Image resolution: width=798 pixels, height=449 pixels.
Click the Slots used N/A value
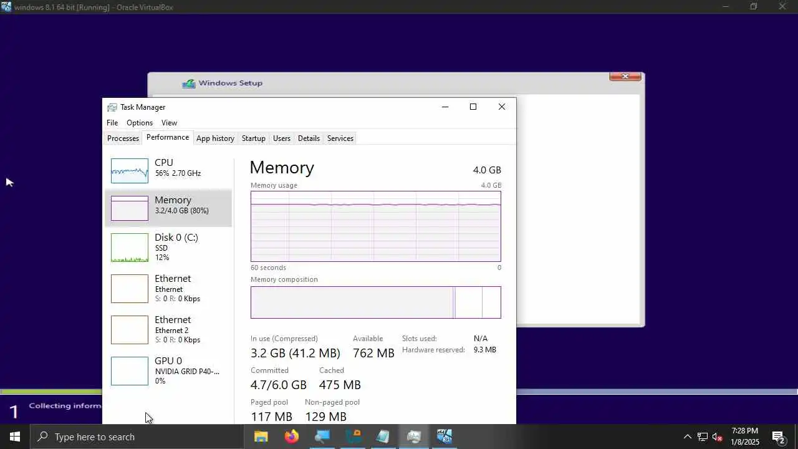point(481,339)
